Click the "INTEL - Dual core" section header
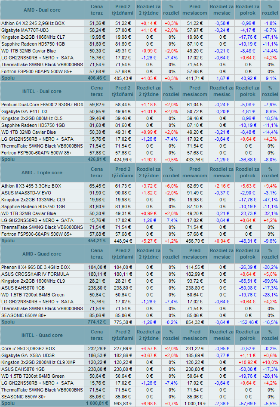 point(42,91)
